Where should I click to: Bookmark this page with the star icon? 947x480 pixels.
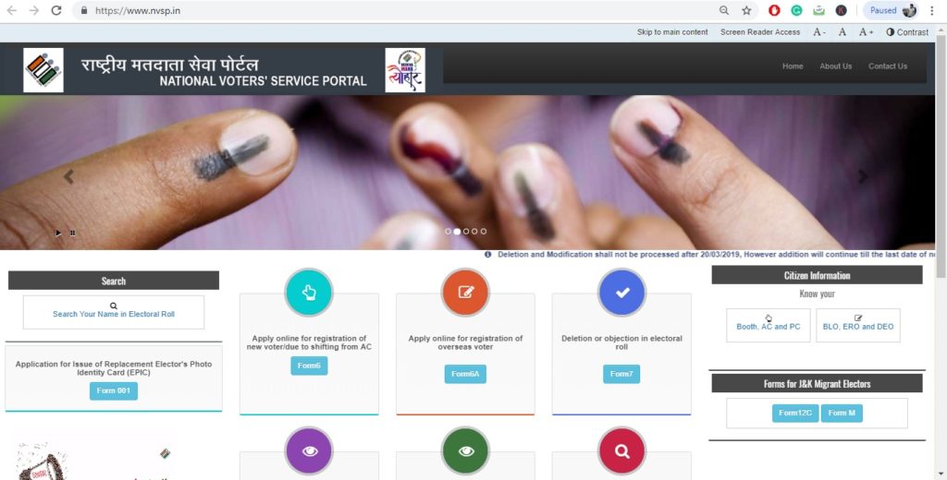pyautogui.click(x=746, y=10)
